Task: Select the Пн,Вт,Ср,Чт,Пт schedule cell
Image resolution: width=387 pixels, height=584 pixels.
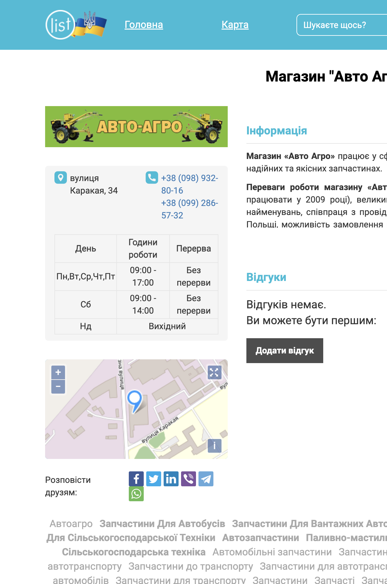Action: 86,277
